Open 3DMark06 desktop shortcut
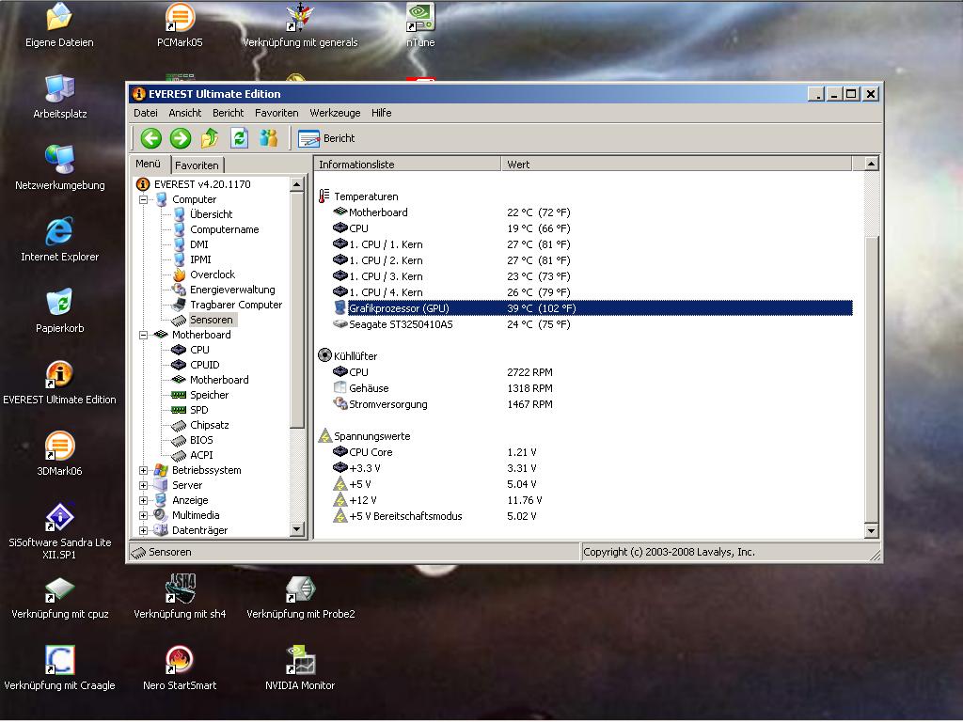Image resolution: width=963 pixels, height=722 pixels. [x=59, y=455]
